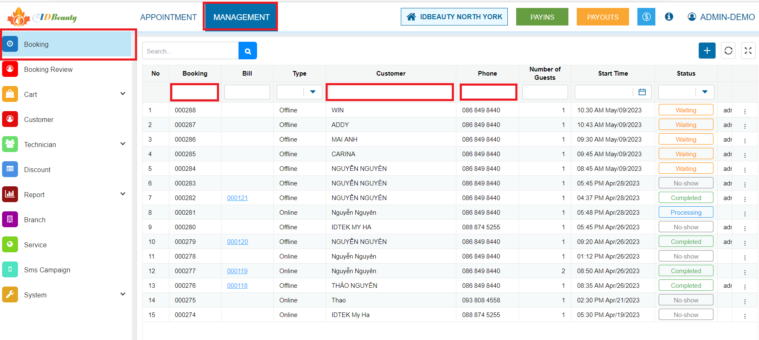Toggle fullscreen view of the table
Image resolution: width=759 pixels, height=340 pixels.
[x=748, y=51]
